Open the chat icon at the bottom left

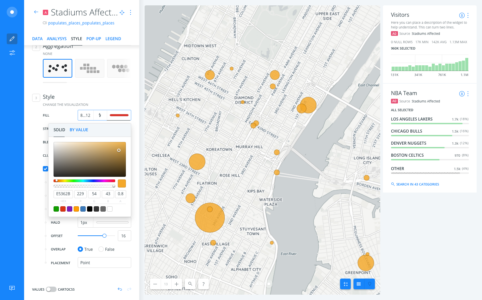(x=12, y=288)
